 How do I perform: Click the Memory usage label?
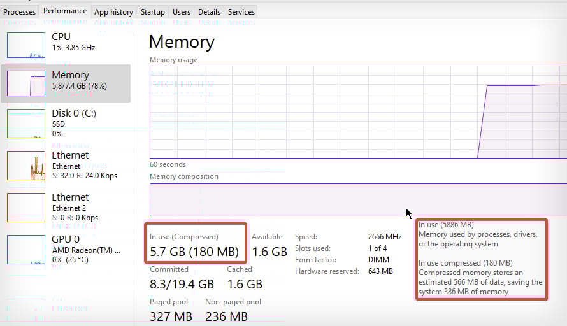(173, 60)
